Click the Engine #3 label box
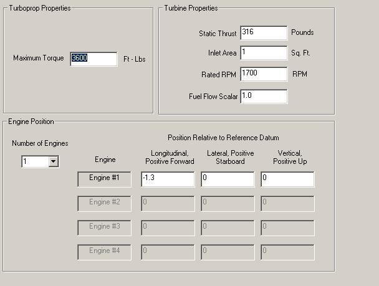Screen dimensions: 379x286 tap(105, 227)
